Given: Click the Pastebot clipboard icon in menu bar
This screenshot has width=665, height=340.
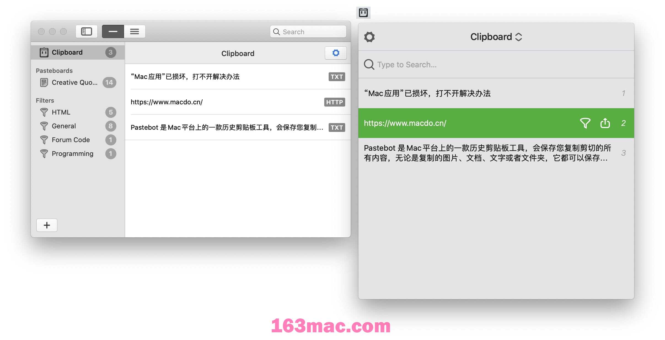Looking at the screenshot, I should (363, 12).
